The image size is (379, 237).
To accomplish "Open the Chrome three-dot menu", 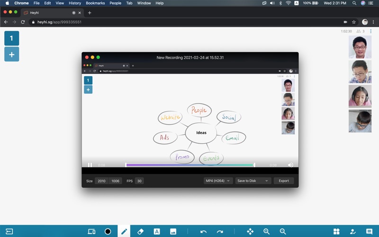I will coord(373,22).
